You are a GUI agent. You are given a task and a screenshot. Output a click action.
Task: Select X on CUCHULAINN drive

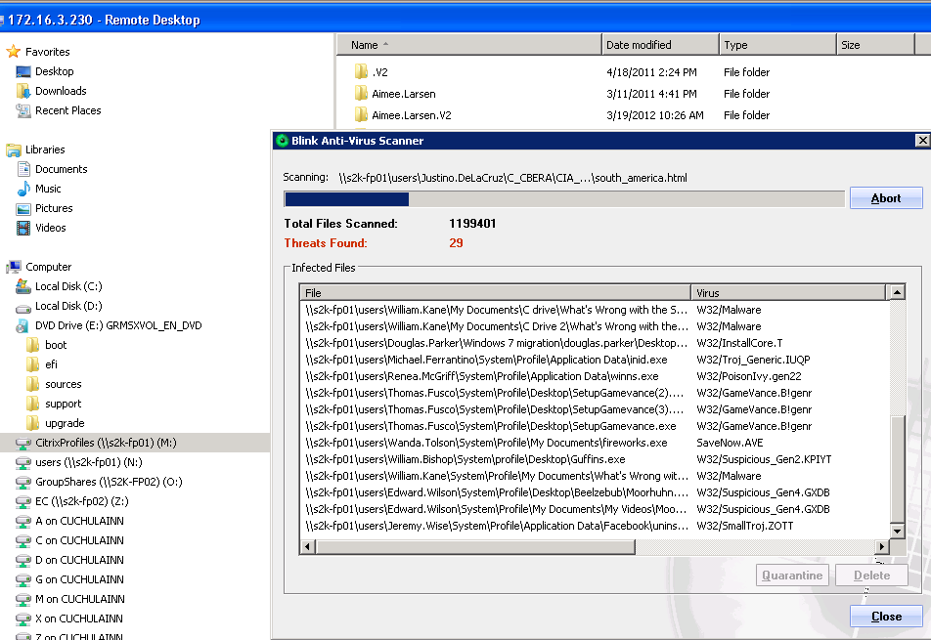(70, 619)
